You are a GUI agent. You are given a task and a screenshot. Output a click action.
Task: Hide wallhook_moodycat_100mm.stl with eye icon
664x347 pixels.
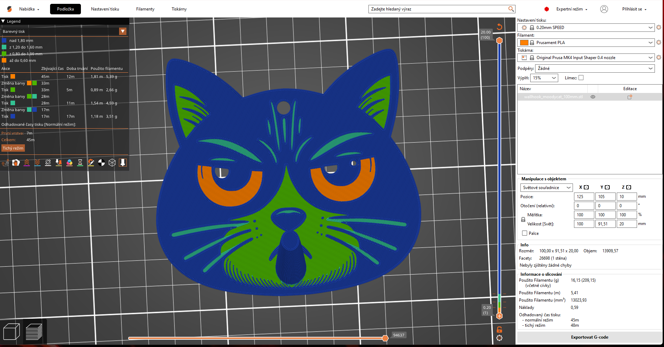point(593,97)
